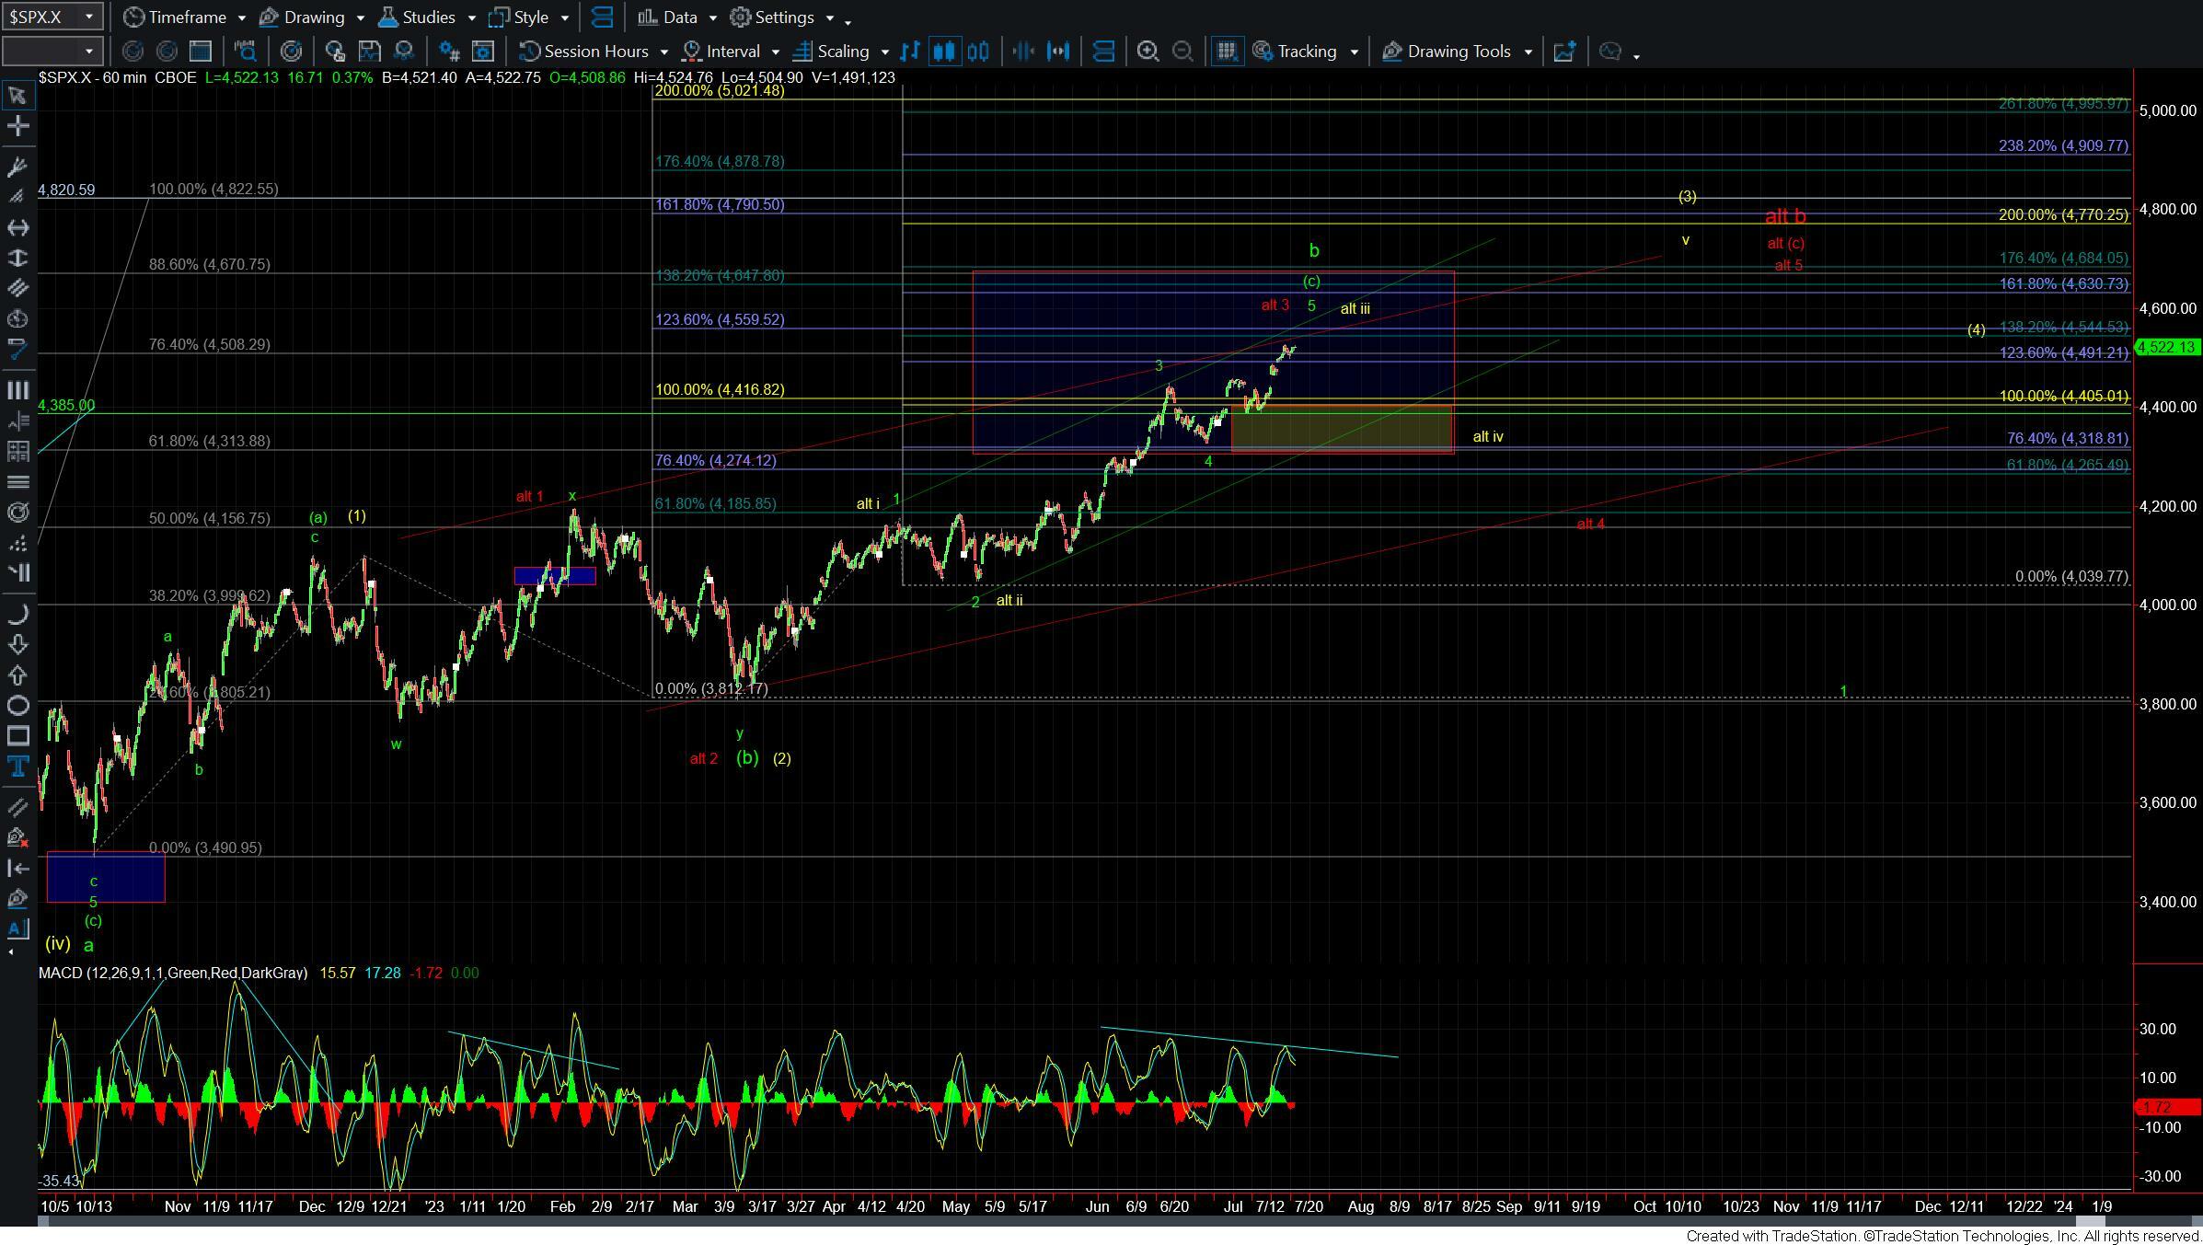Open the Style menu
2203x1245 pixels.
[x=529, y=17]
